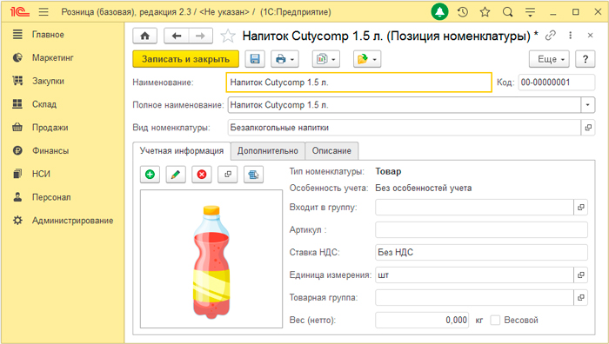Viewport: 609px width, 344px height.
Task: Open selection for Товарная группа
Action: pyautogui.click(x=580, y=297)
